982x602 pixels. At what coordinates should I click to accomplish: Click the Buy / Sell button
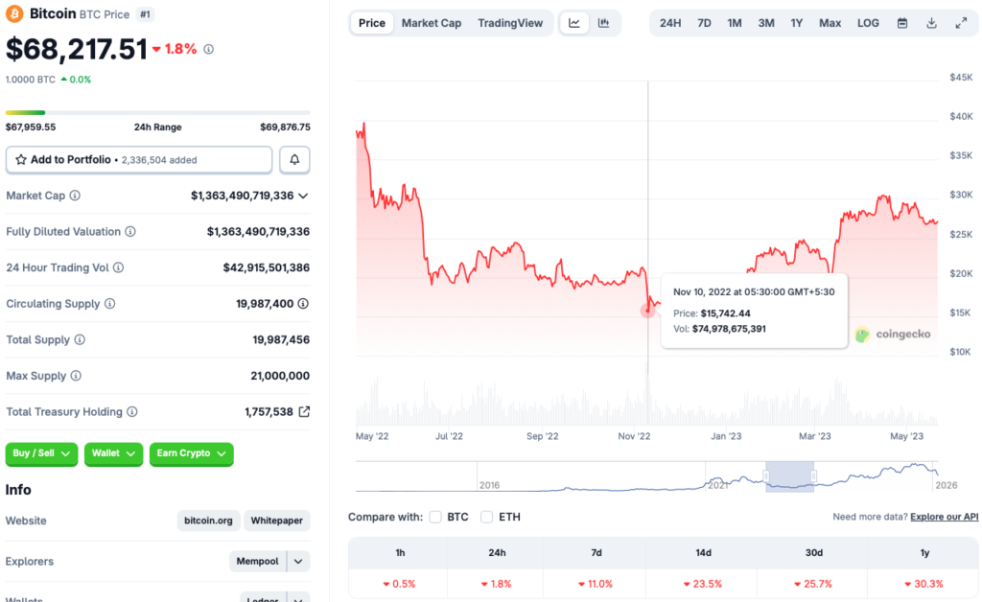point(41,454)
